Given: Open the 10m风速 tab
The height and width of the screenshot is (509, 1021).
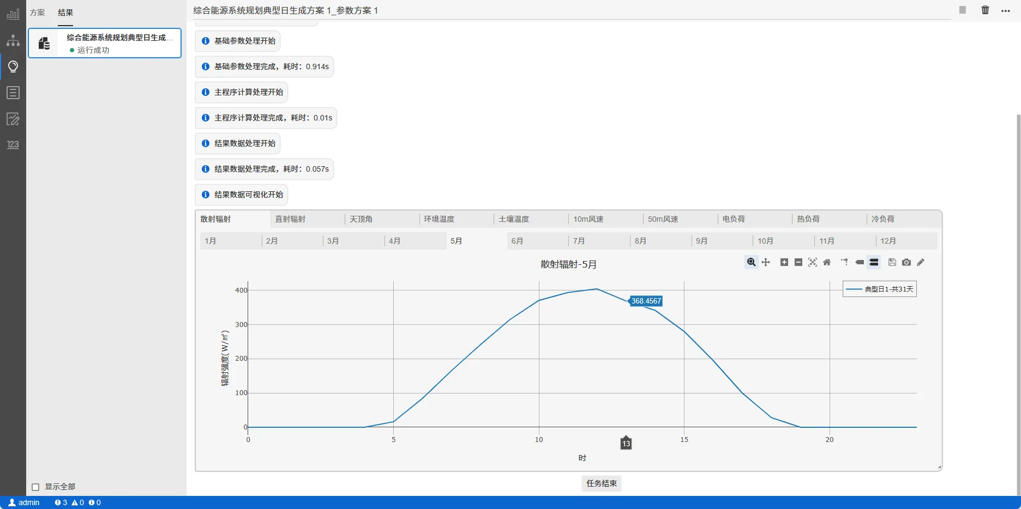Looking at the screenshot, I should (x=606, y=219).
